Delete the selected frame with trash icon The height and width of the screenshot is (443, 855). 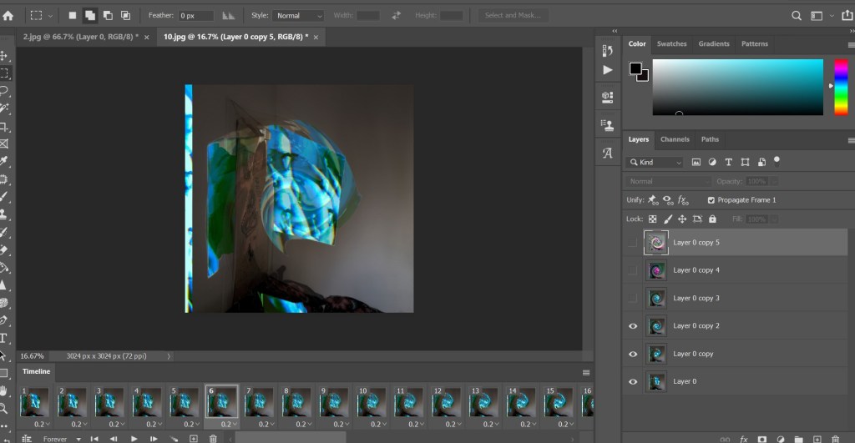point(213,439)
